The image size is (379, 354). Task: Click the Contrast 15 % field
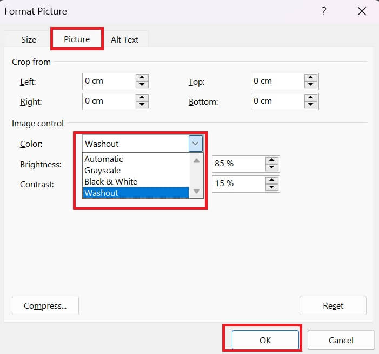tap(238, 184)
